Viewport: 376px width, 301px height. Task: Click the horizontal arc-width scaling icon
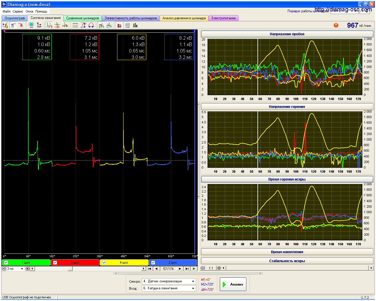(91, 25)
